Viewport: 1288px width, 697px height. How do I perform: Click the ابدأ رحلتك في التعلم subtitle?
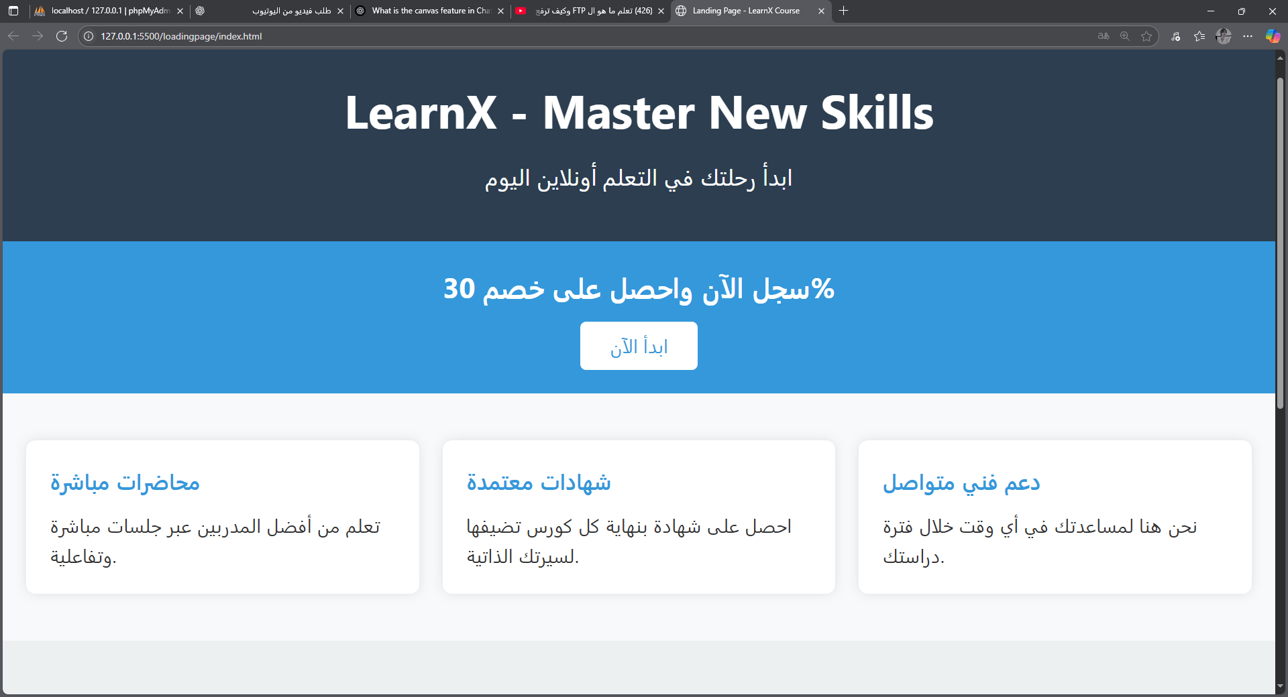639,178
